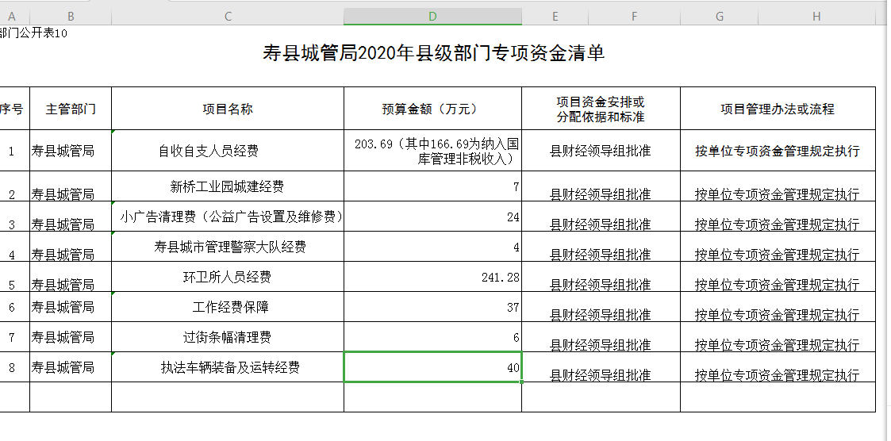The image size is (891, 441).
Task: Select the 预算金额（万元） header cell
Action: [x=432, y=109]
